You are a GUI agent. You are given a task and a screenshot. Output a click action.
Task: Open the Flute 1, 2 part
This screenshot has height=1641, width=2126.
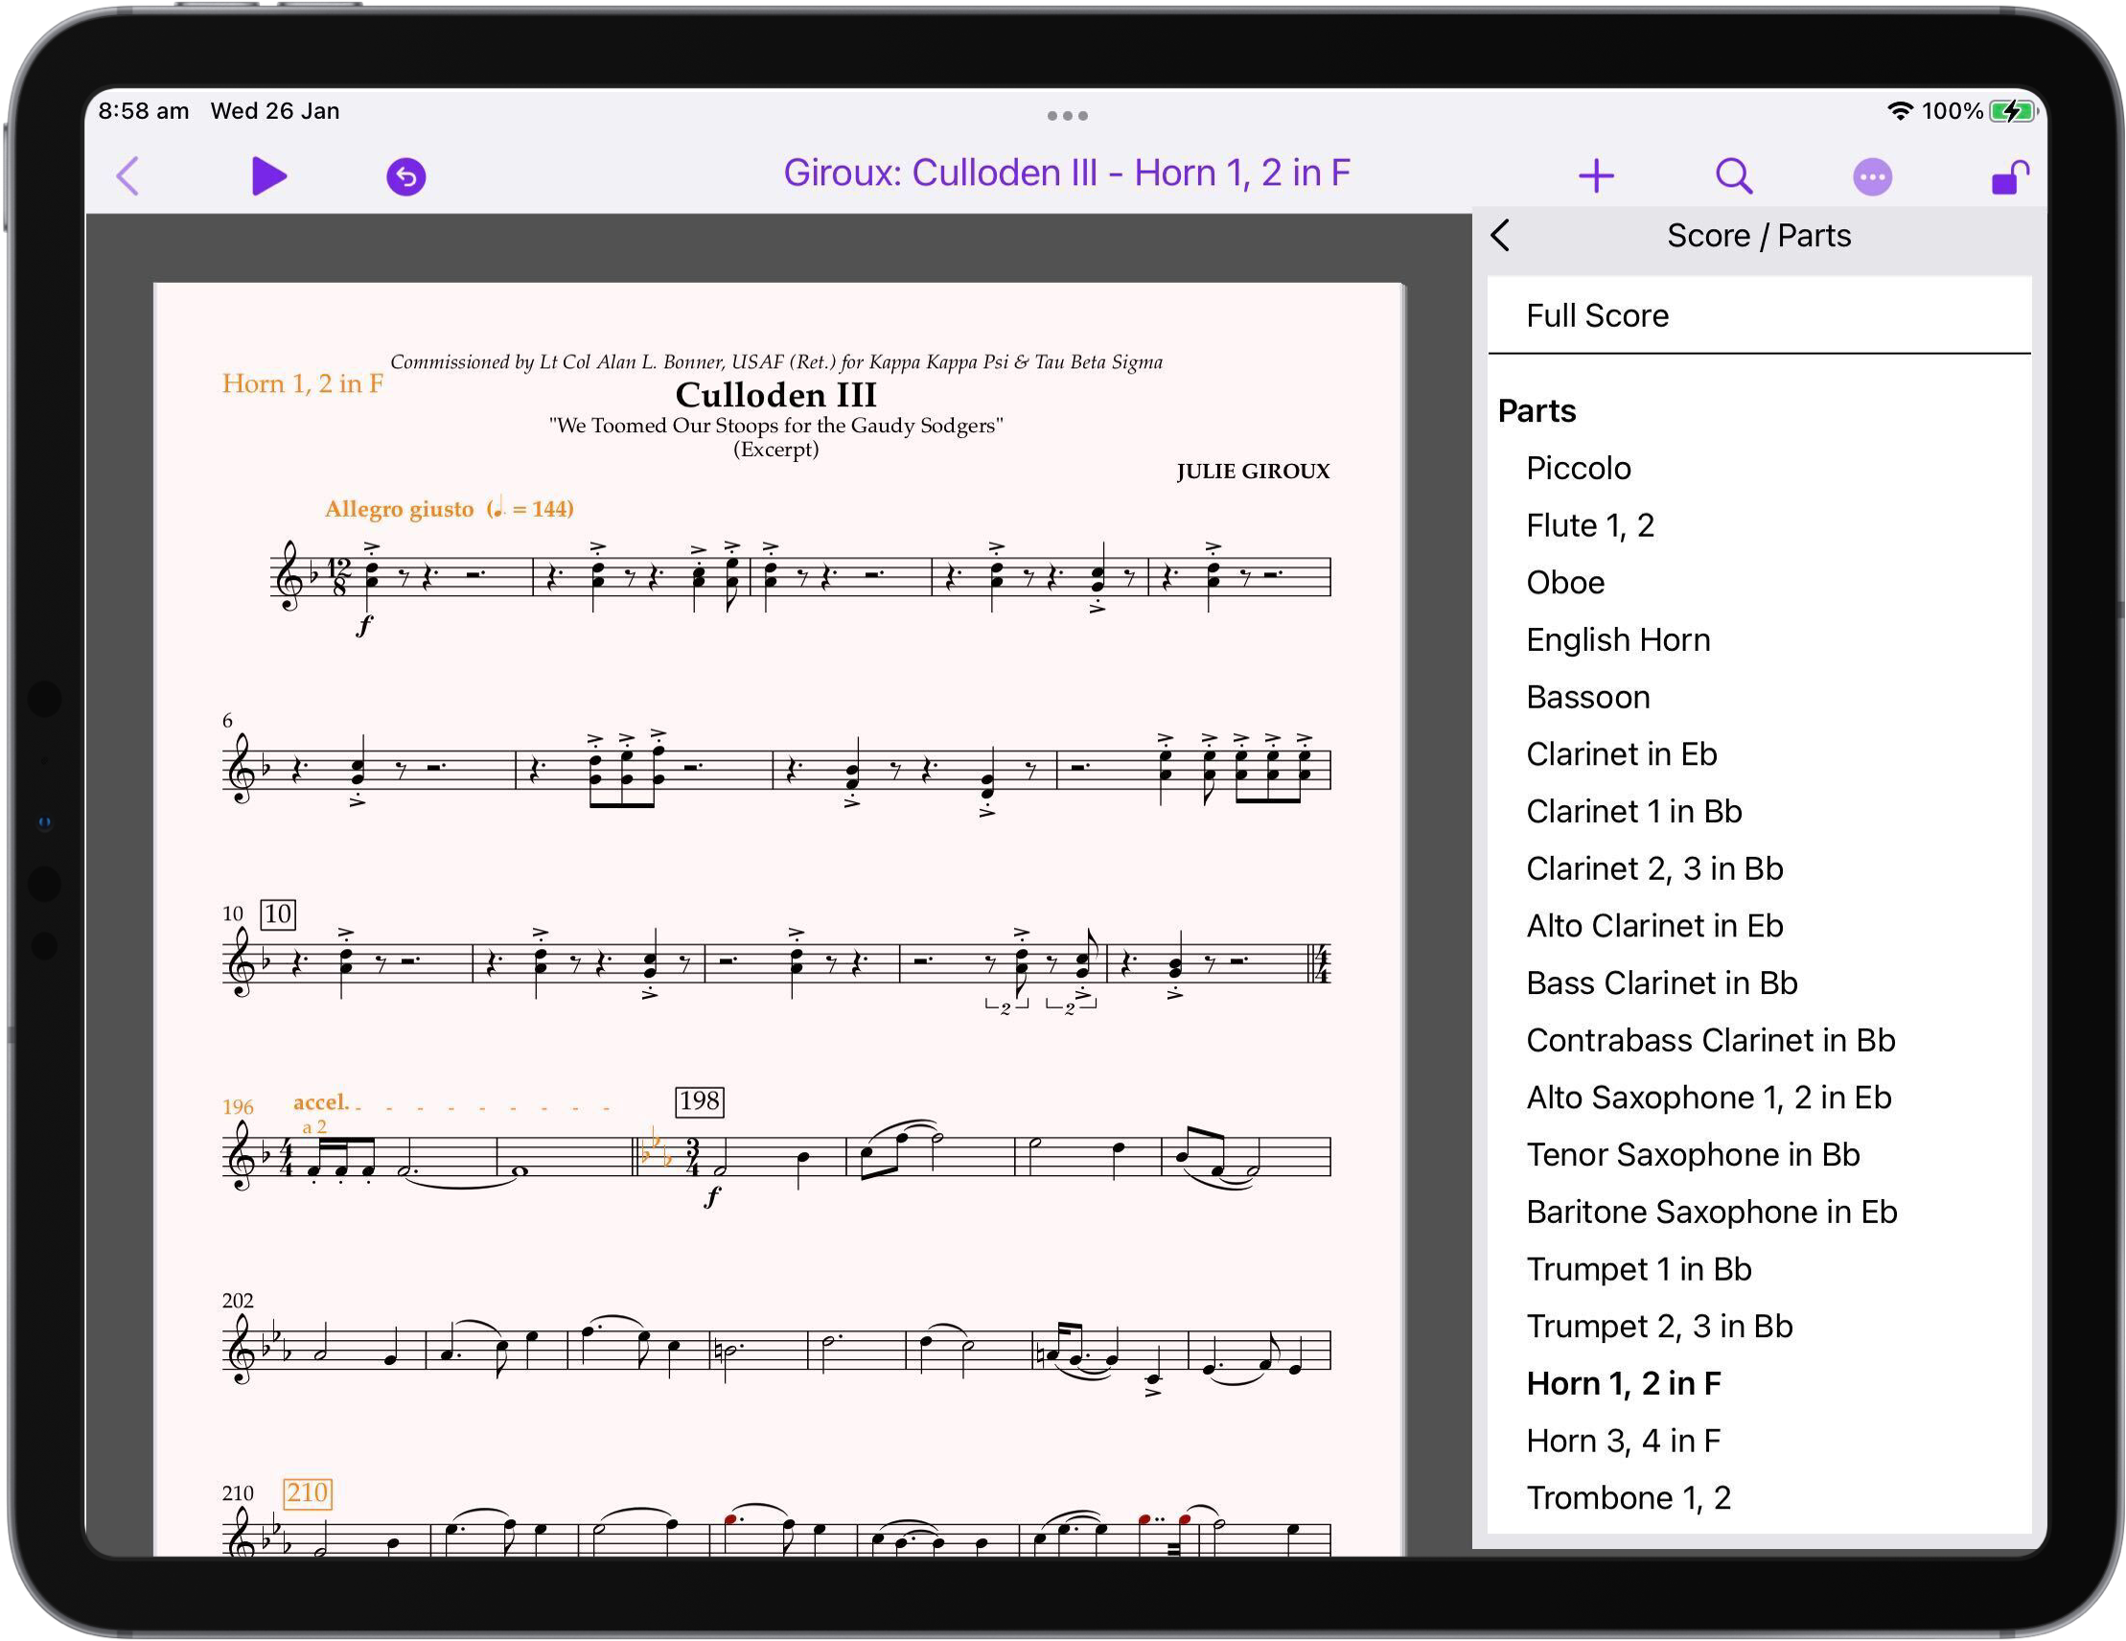coord(1758,525)
